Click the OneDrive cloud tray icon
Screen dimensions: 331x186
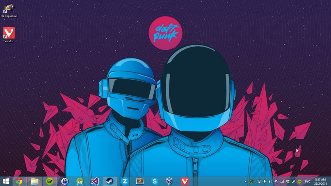click(x=276, y=181)
